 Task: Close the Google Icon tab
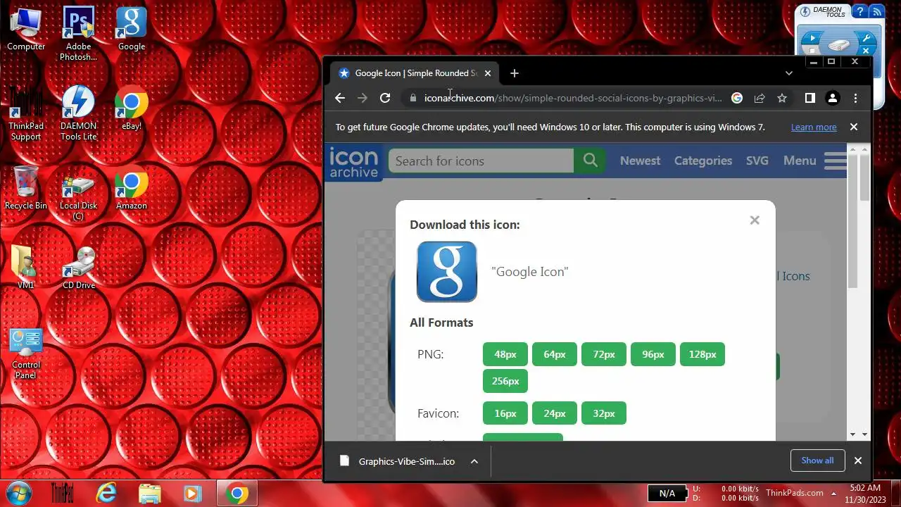(487, 73)
